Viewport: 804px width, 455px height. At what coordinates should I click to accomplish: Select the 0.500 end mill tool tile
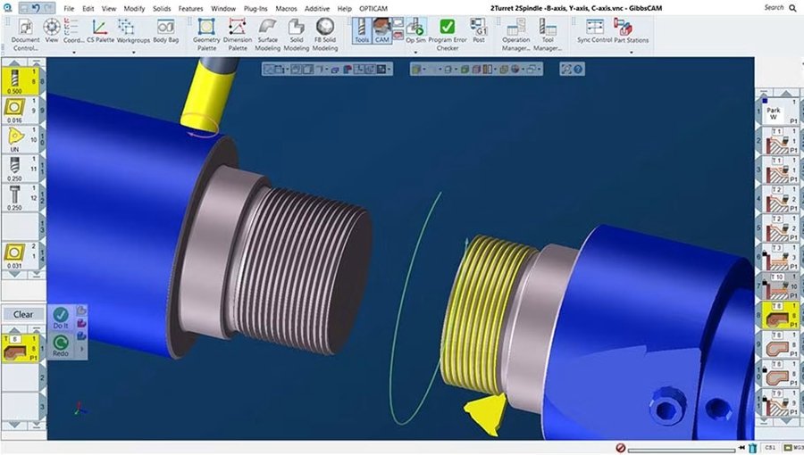click(21, 81)
